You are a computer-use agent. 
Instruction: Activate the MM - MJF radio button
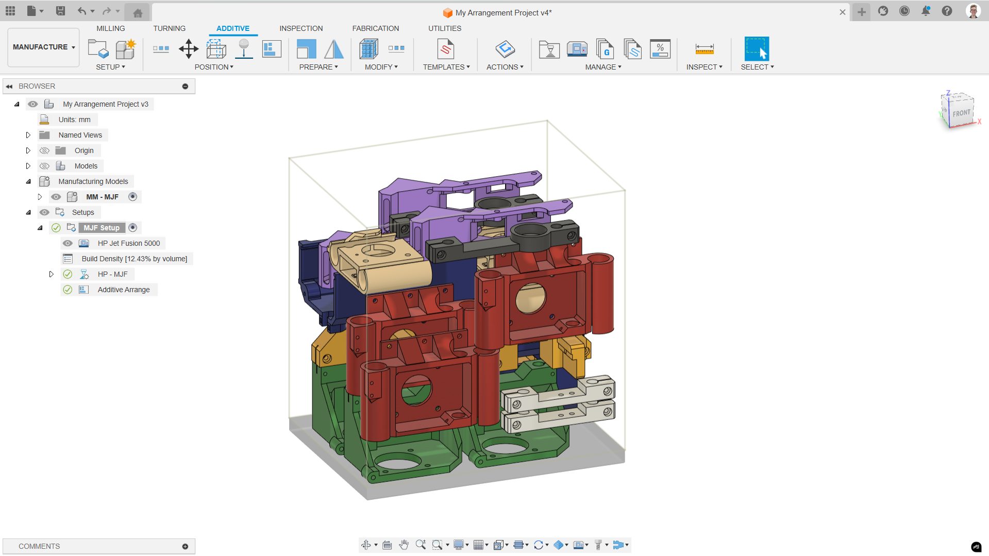point(132,197)
